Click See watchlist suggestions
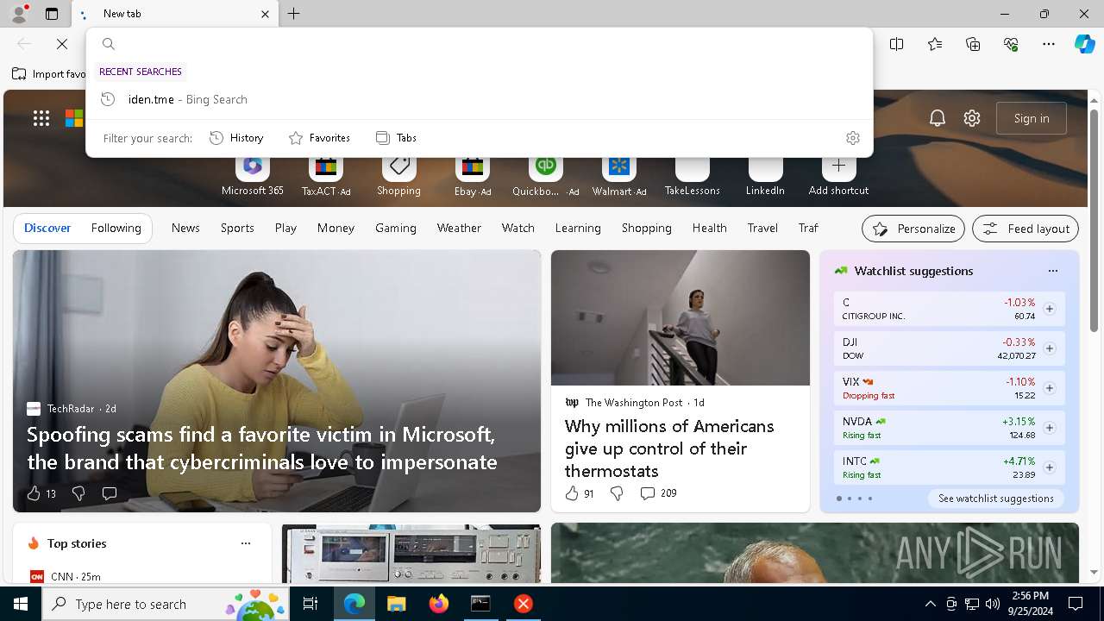 pos(995,499)
